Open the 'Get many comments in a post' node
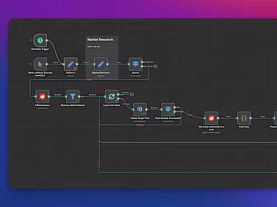This screenshot has width=277, height=207. pos(212,118)
